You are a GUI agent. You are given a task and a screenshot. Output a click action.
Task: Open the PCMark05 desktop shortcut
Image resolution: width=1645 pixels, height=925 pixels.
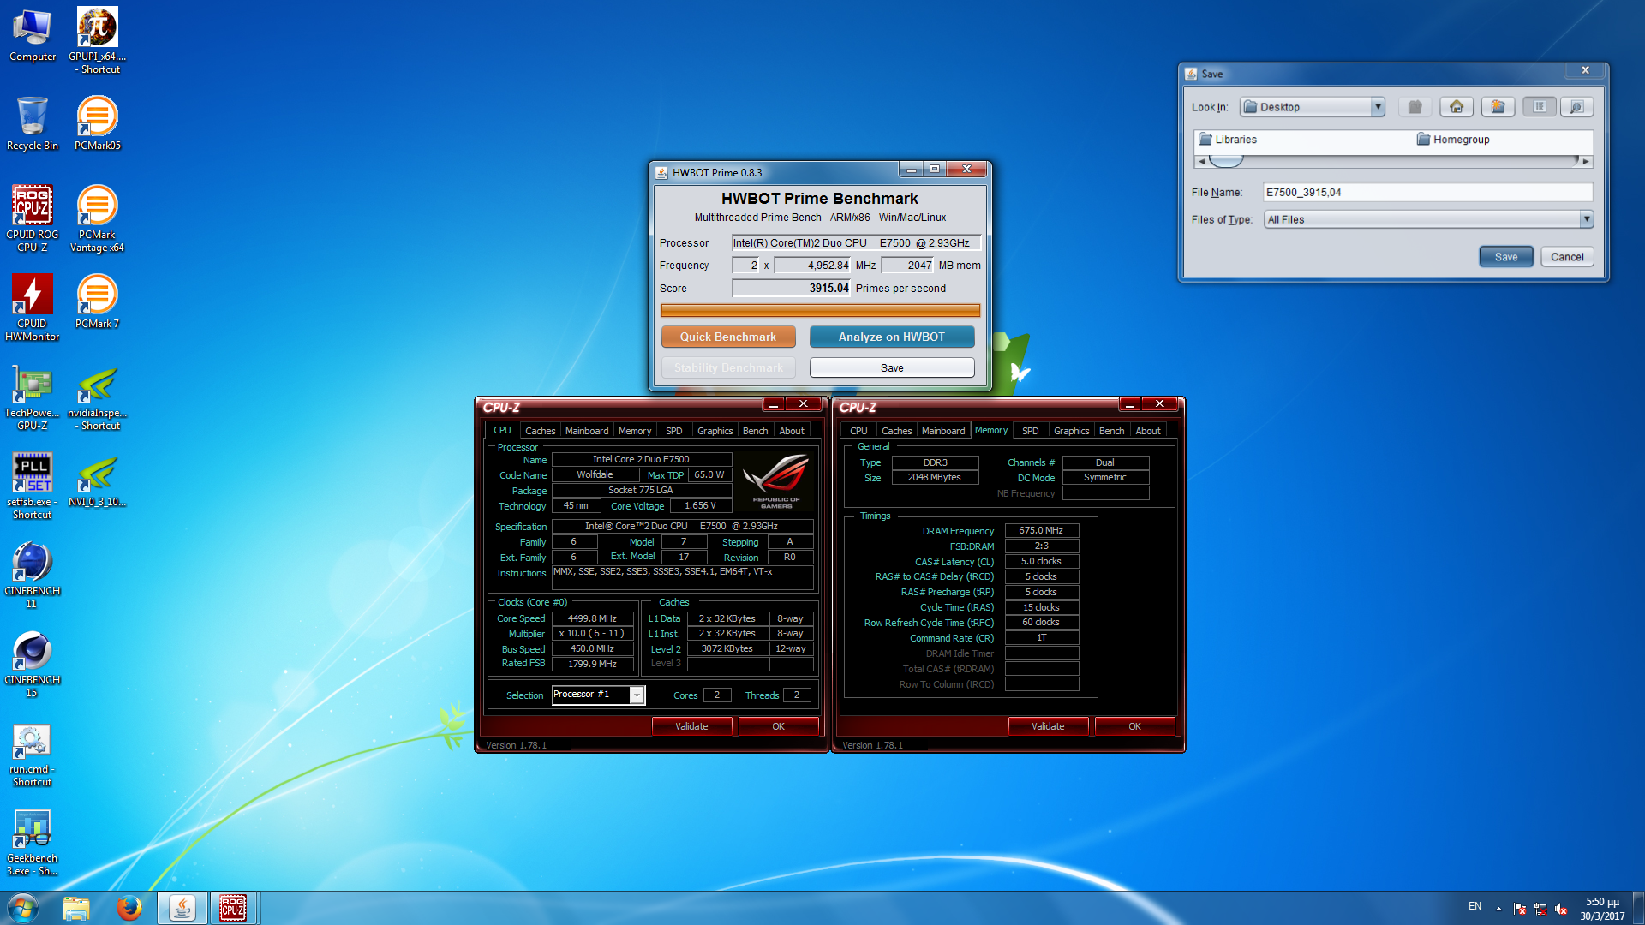(97, 123)
